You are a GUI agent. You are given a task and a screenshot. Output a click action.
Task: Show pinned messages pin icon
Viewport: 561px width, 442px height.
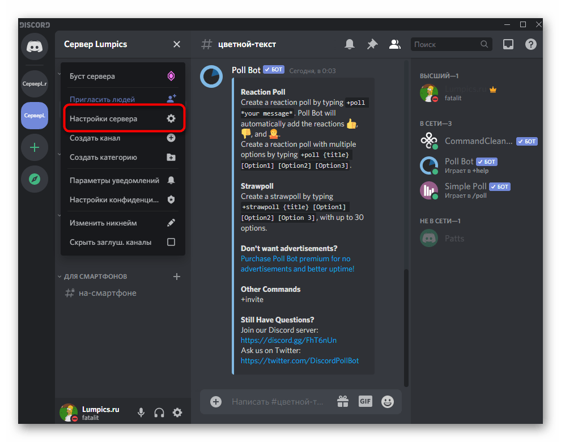coord(372,44)
